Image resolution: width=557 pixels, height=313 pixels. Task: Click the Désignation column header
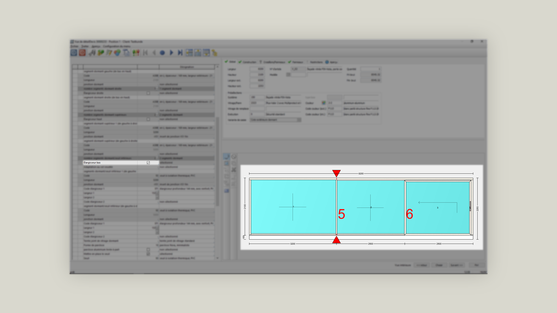(187, 67)
